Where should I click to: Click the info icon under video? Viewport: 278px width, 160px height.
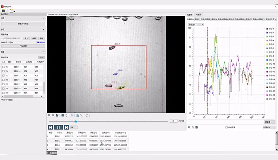[x=87, y=115]
